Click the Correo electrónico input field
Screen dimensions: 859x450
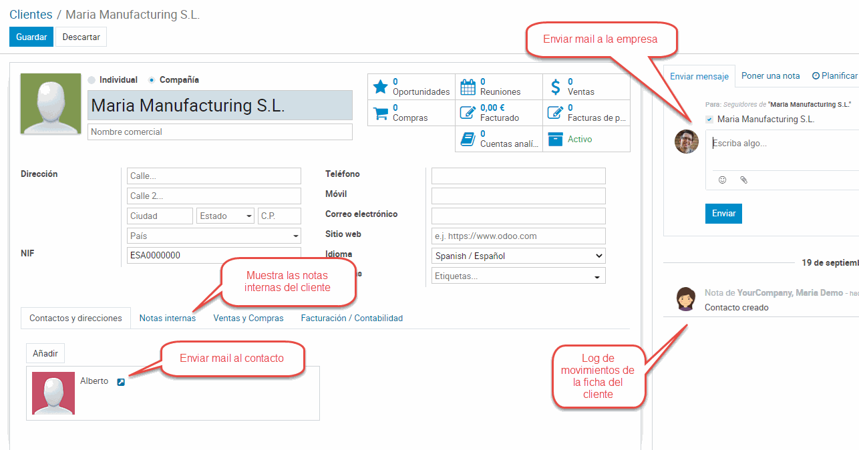click(x=518, y=216)
